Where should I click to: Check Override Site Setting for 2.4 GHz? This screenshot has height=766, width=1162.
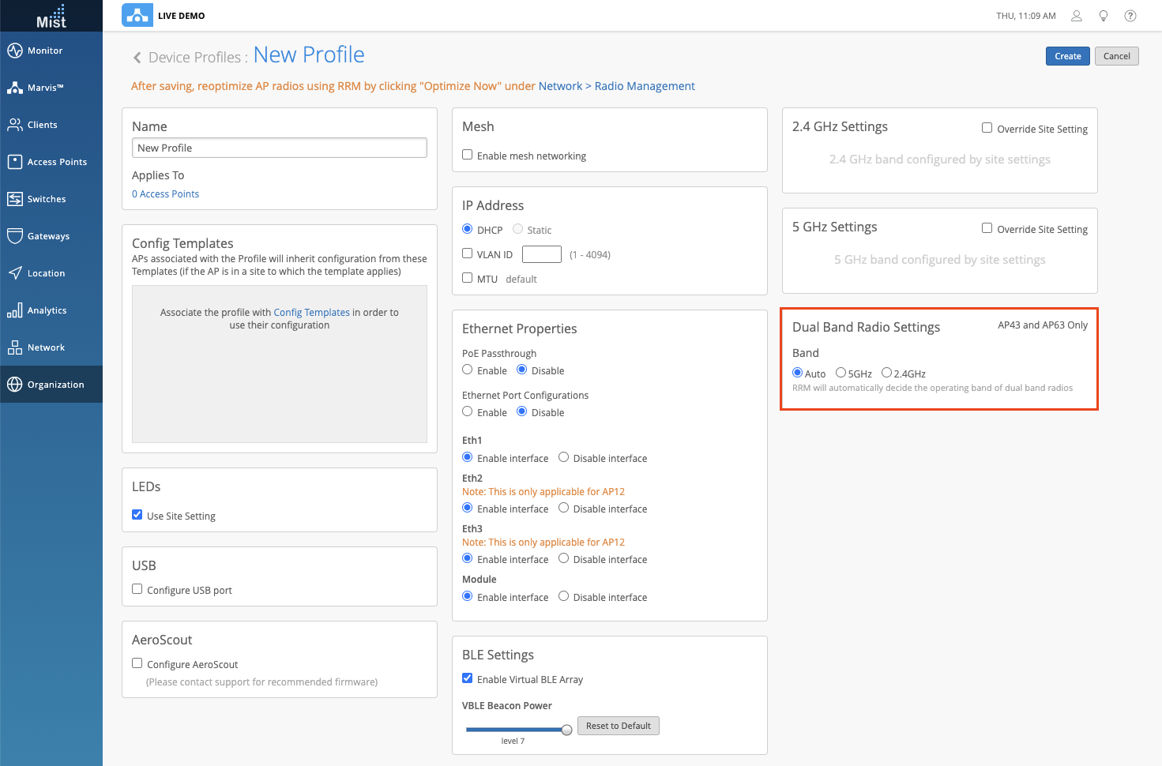pos(987,128)
